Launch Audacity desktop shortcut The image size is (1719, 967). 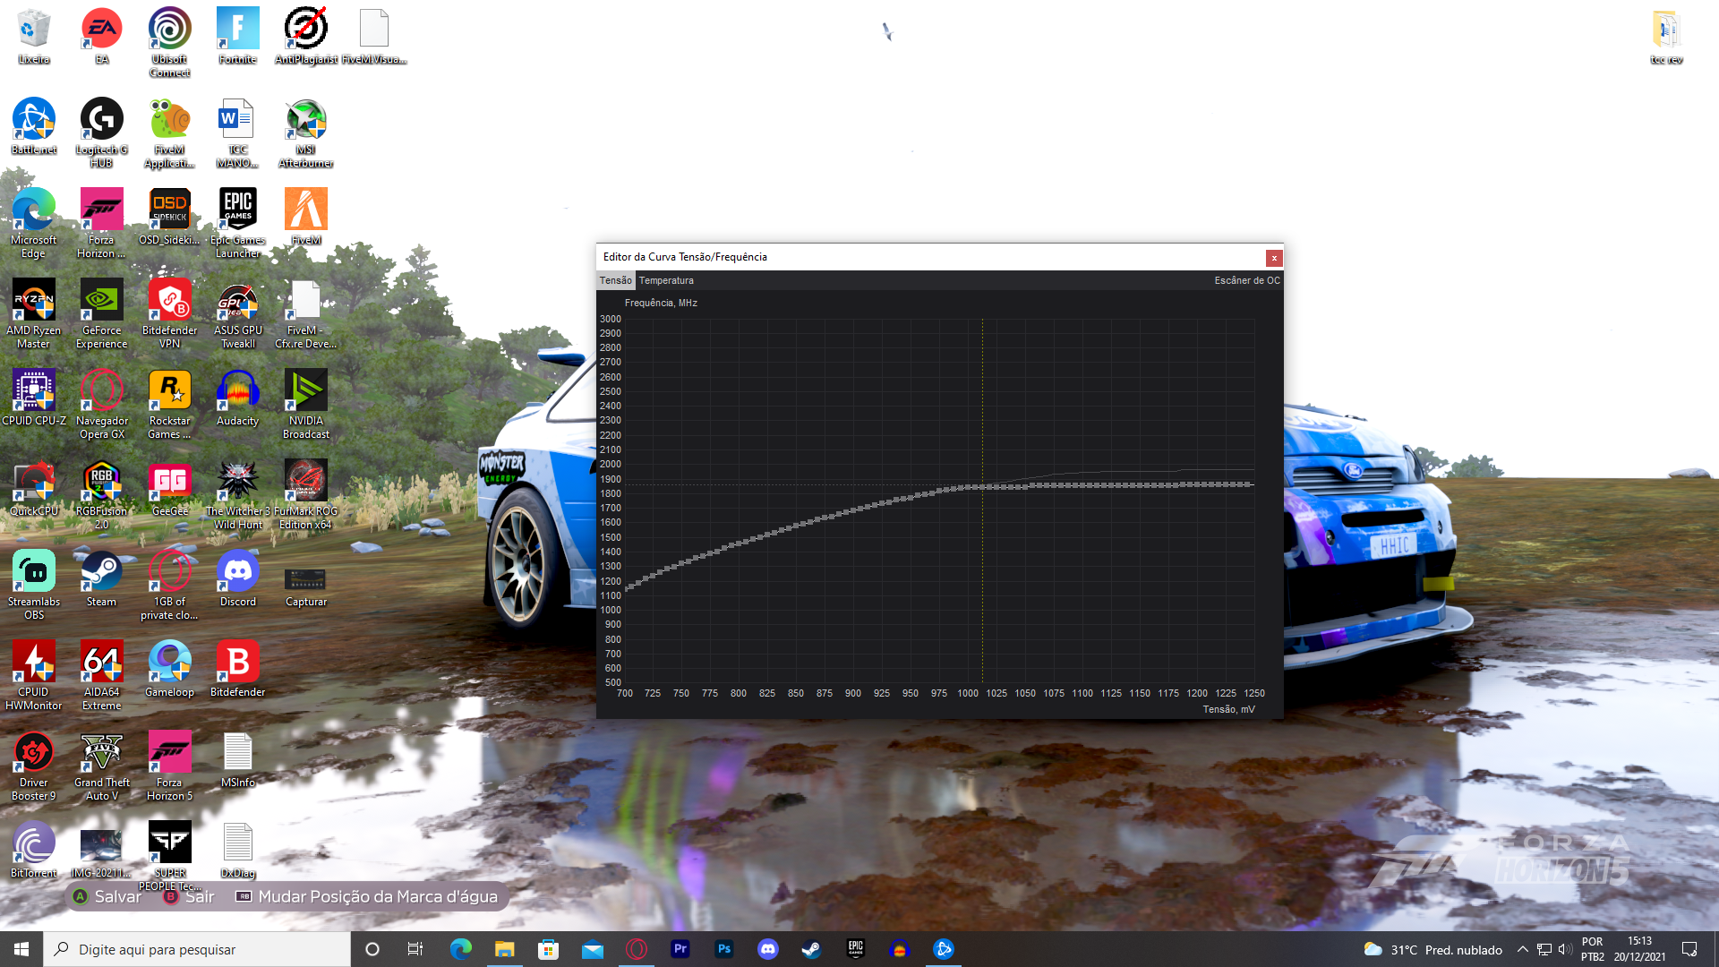(238, 398)
